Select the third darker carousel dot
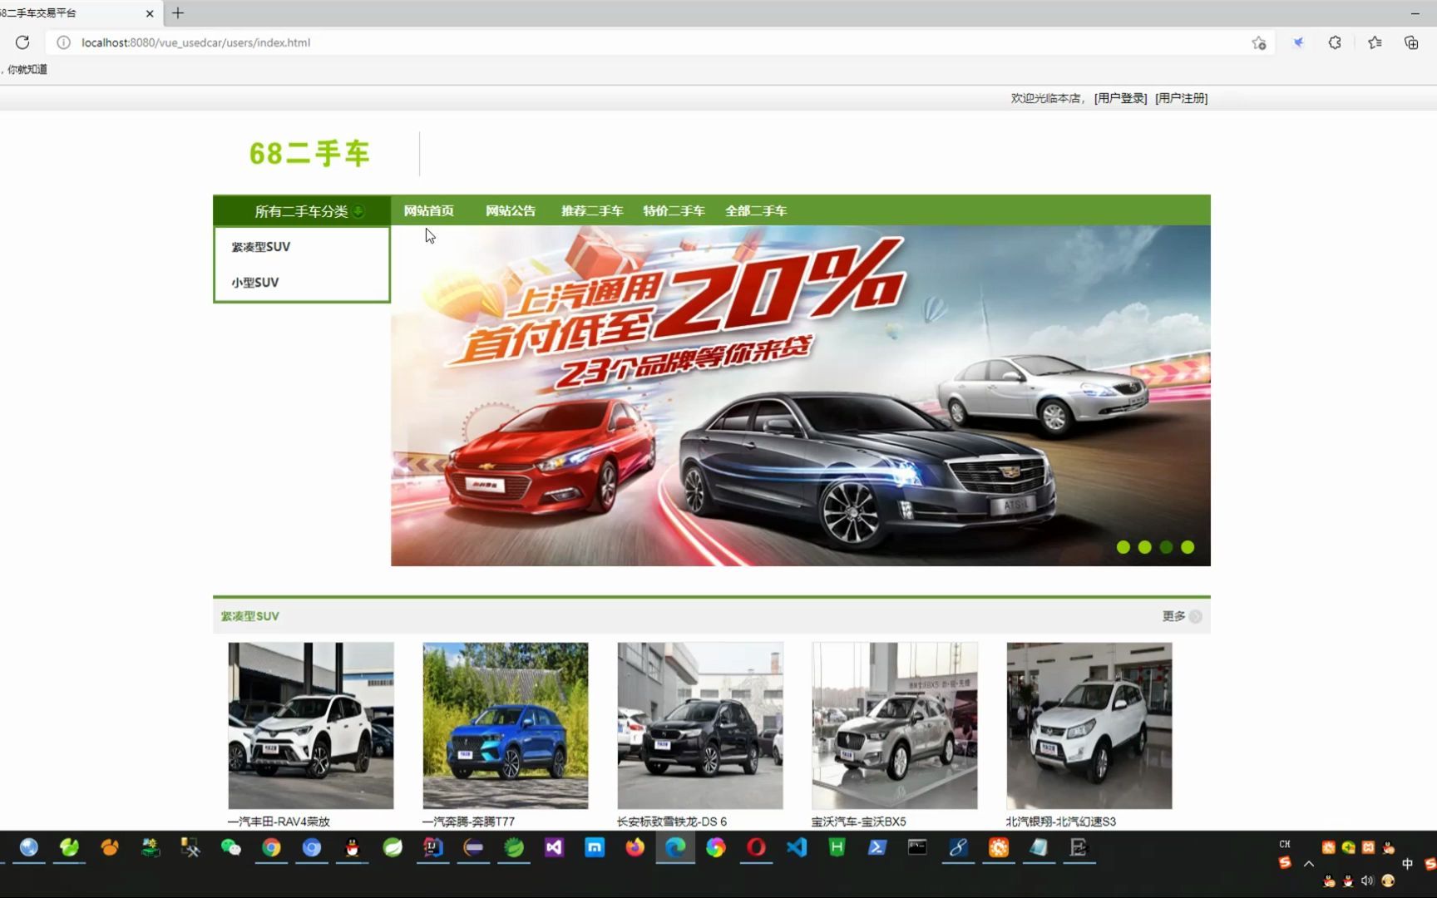 click(x=1167, y=547)
